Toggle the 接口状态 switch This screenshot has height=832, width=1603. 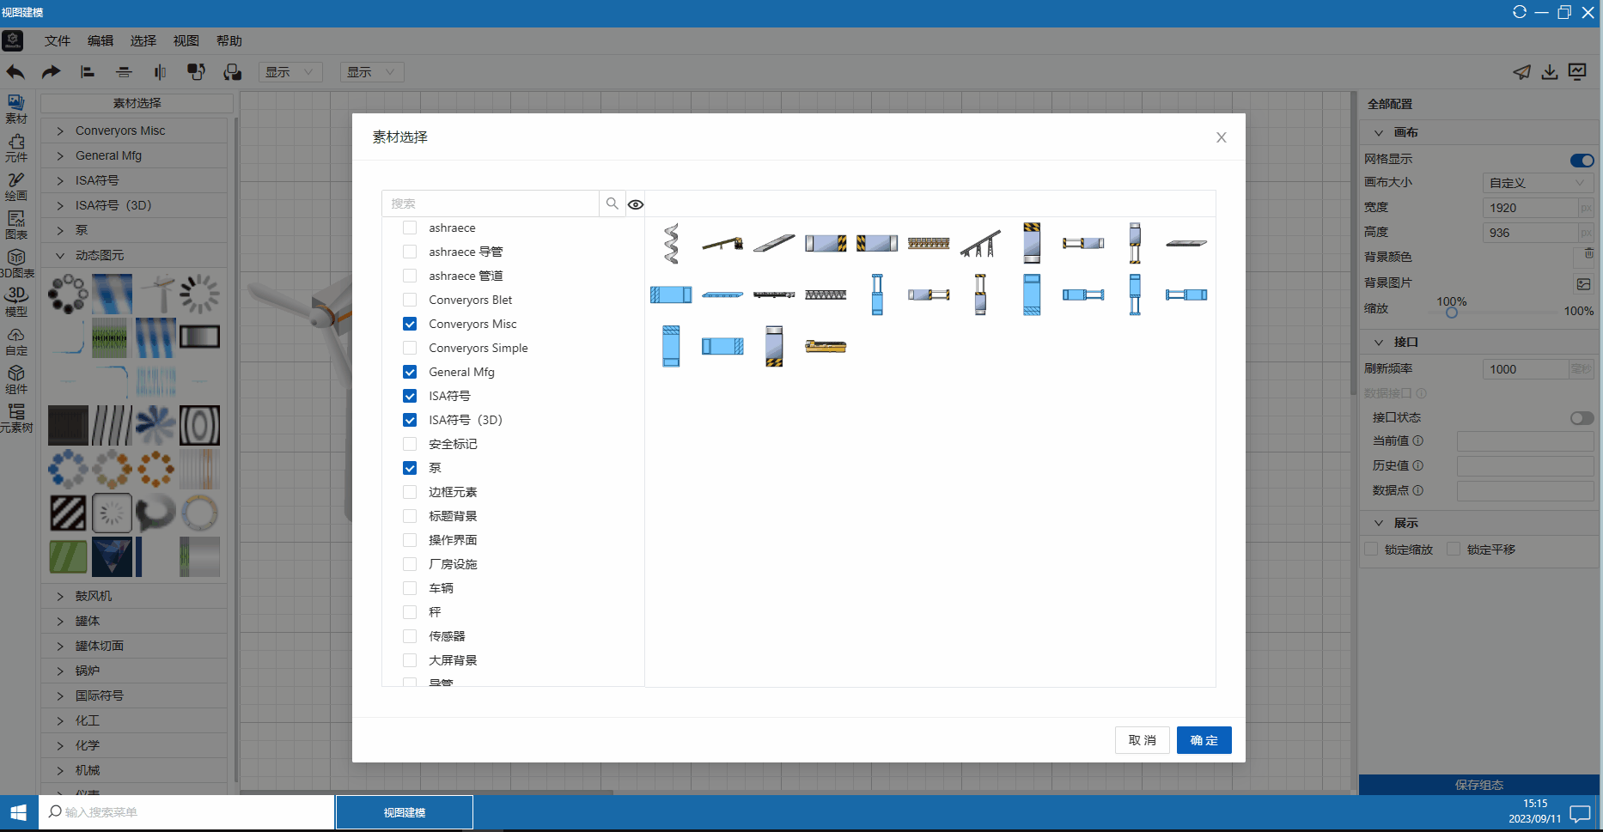[x=1582, y=418]
